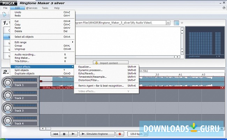Open Distortion/Filter effect
The image size is (227, 140).
point(107,80)
